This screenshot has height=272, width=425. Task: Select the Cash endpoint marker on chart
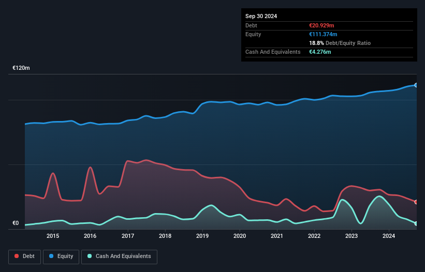tap(416, 223)
